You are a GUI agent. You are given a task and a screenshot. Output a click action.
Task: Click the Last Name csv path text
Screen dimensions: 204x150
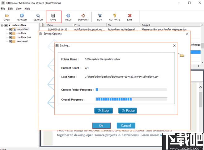tap(121, 77)
